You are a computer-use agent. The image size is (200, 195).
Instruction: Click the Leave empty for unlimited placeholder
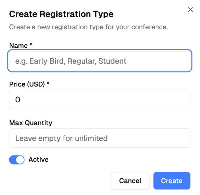pyautogui.click(x=61, y=138)
